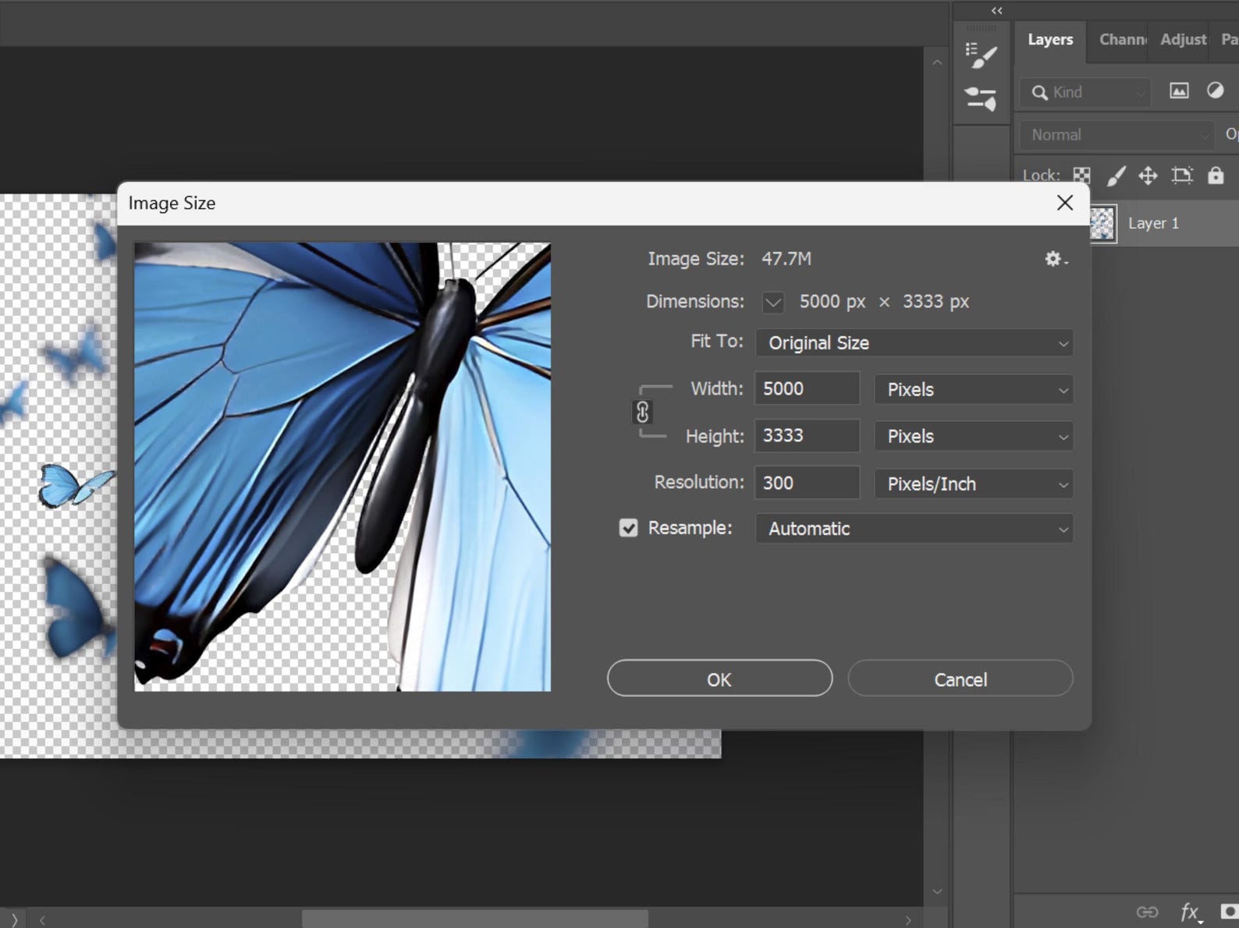
Task: Lock image pixels brush icon
Action: point(1116,175)
